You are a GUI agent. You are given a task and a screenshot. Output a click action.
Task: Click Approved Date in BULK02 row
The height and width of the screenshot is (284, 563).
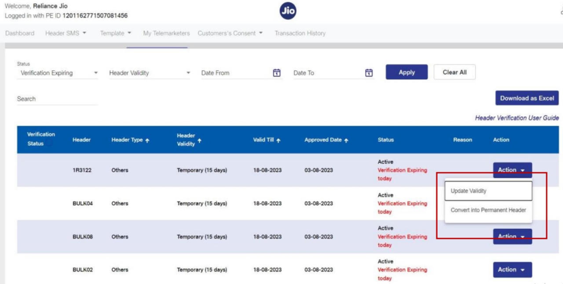(319, 270)
